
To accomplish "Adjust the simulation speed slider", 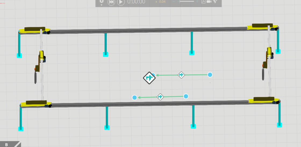I will [187, 2].
